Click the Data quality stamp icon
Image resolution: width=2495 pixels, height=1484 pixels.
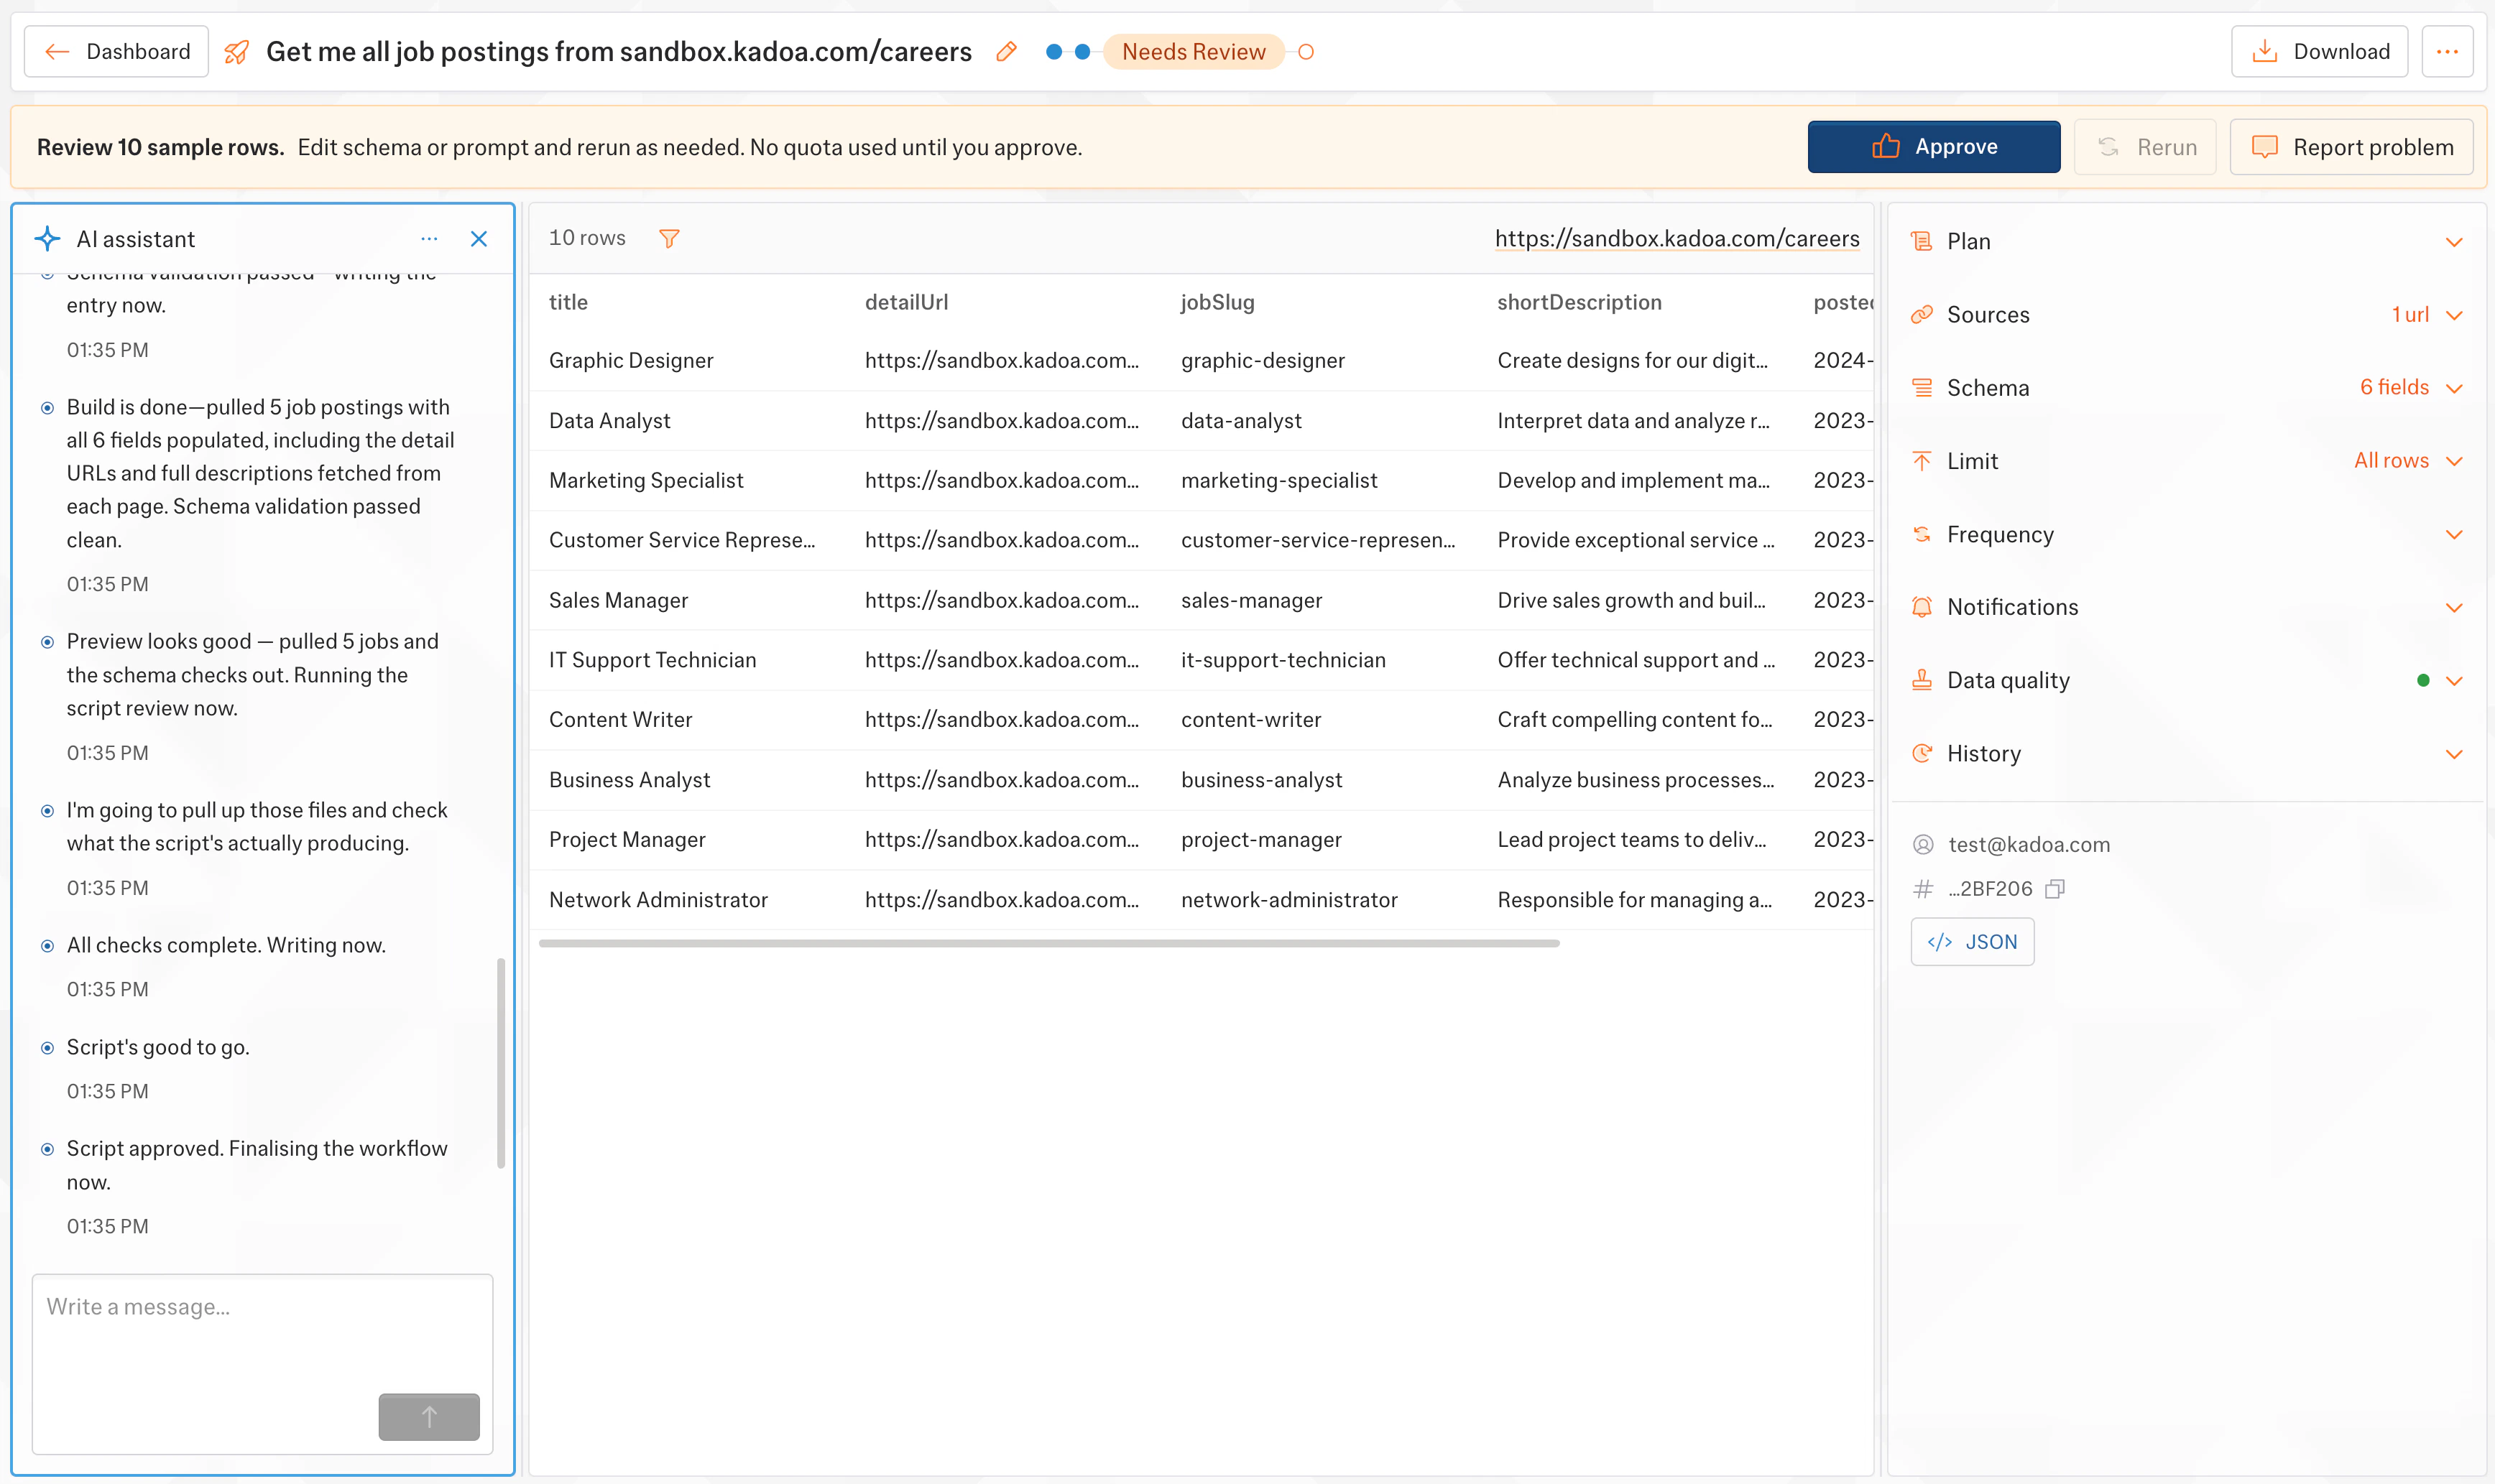(1921, 680)
